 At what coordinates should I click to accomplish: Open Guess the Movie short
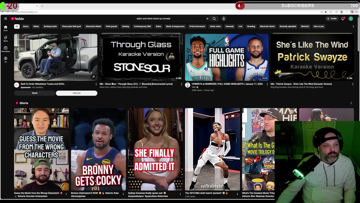click(41, 149)
